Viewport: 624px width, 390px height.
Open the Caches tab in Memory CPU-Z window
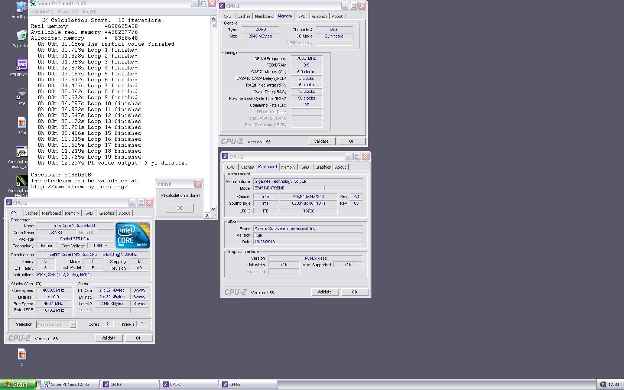(244, 16)
